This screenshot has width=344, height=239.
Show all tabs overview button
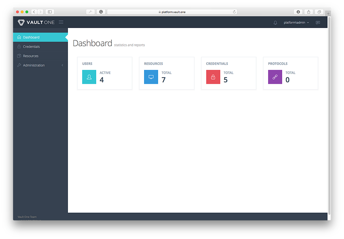[x=319, y=12]
